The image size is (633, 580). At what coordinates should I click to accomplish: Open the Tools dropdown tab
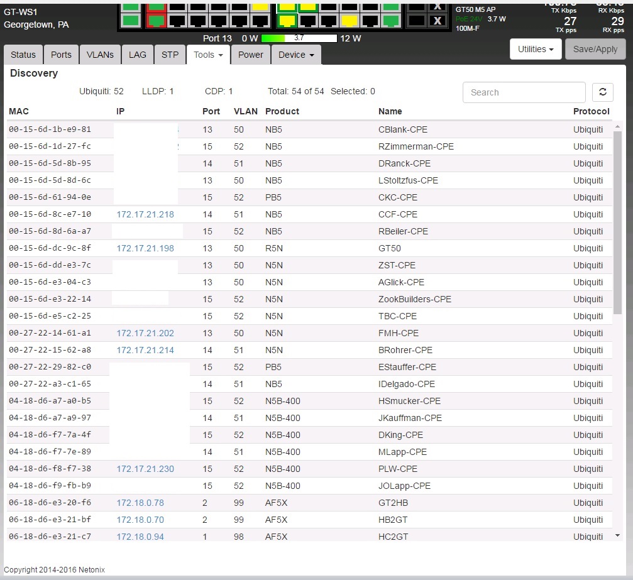pyautogui.click(x=208, y=55)
